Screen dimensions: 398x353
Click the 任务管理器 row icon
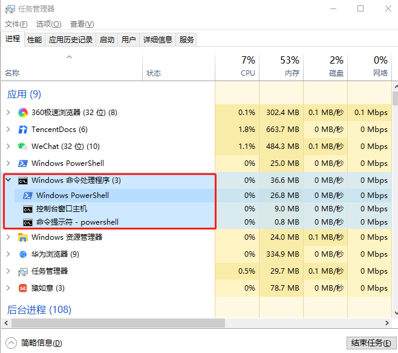click(23, 271)
